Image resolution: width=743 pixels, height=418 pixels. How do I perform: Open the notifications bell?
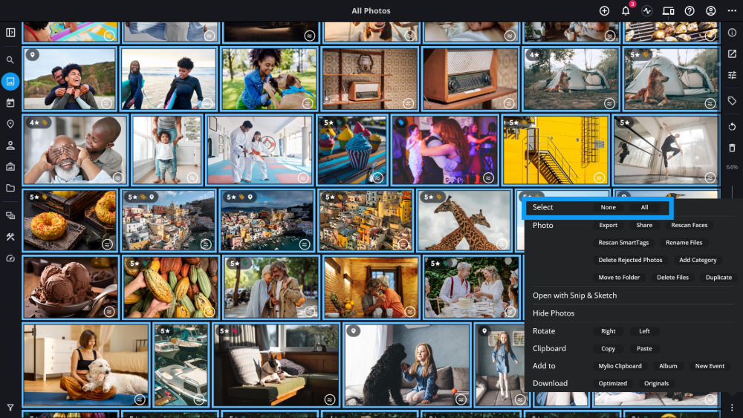(x=626, y=11)
